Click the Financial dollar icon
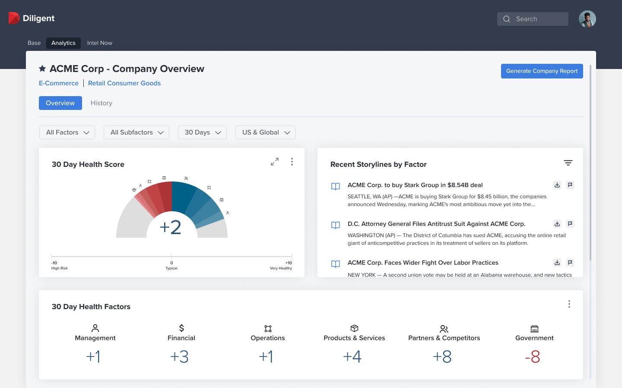The image size is (622, 388). 181,328
